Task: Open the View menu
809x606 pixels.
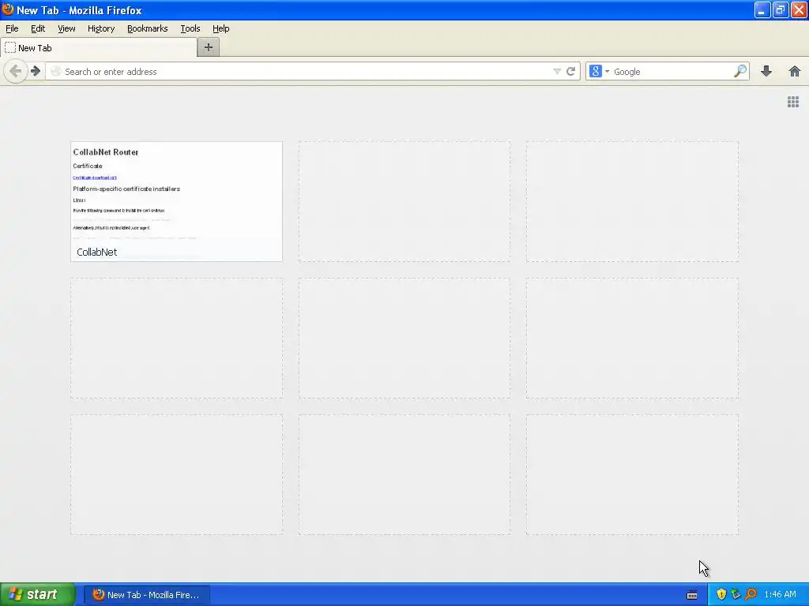Action: point(66,28)
